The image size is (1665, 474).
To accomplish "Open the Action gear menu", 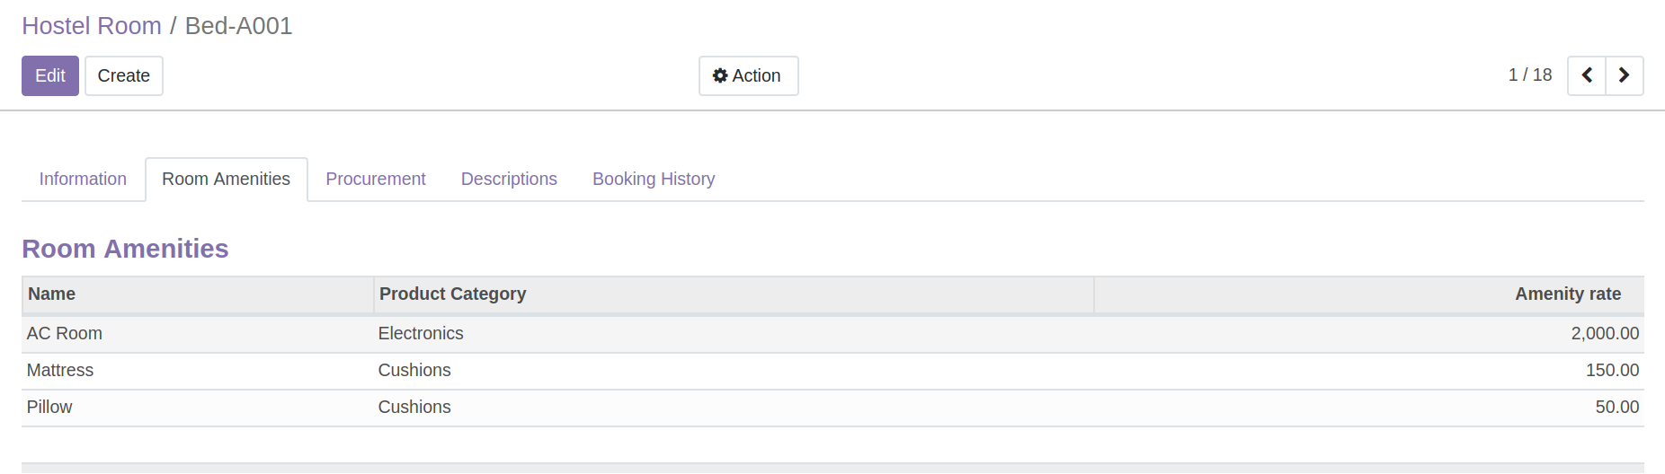I will [x=748, y=75].
